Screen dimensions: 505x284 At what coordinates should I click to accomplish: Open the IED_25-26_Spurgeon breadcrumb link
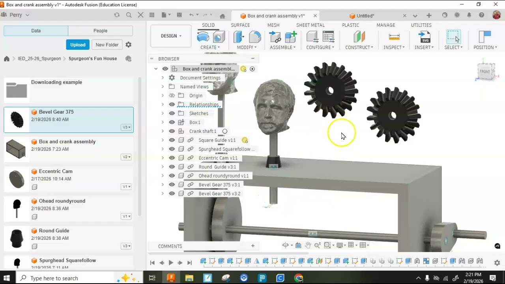39,58
